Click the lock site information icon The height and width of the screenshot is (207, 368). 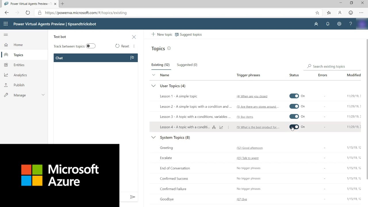(39, 13)
